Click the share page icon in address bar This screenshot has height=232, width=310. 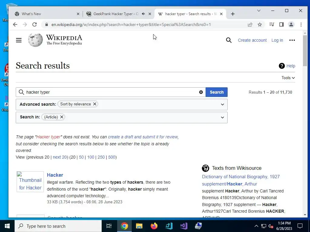click(250, 24)
